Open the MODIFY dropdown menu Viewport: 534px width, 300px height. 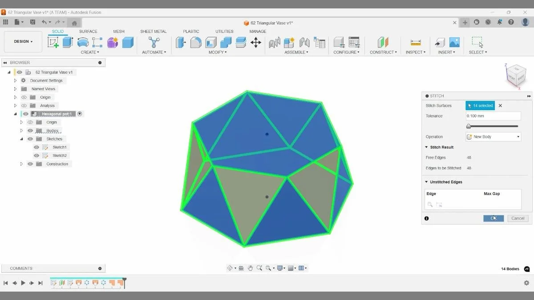pos(218,52)
